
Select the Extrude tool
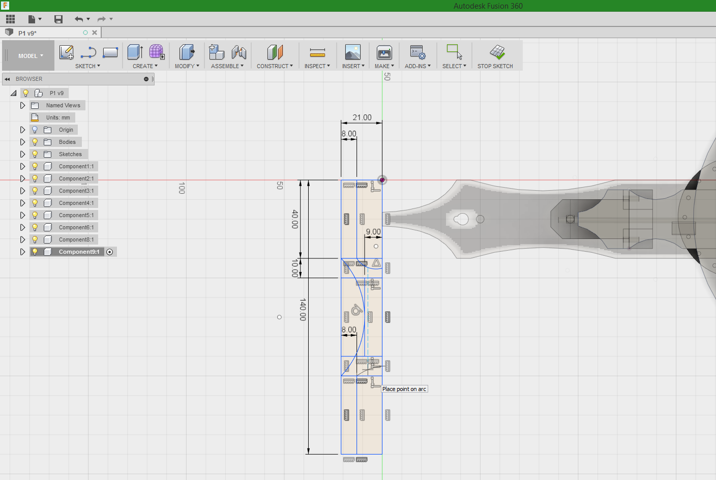tap(135, 52)
